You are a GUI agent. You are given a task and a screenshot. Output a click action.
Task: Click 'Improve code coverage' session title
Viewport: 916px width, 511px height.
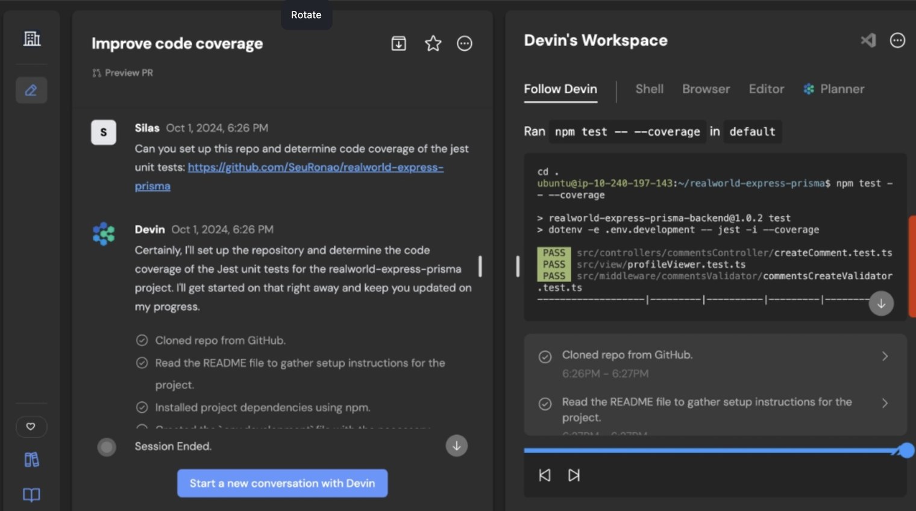[x=177, y=44]
